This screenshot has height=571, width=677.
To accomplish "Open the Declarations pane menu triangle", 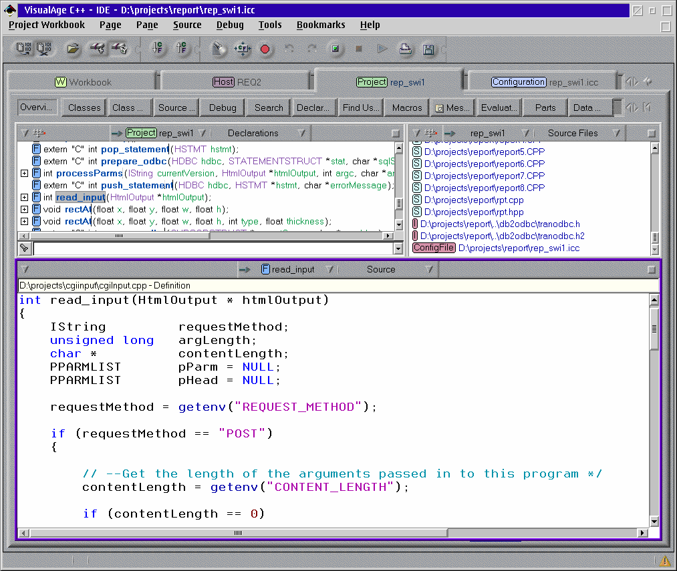I will click(25, 134).
